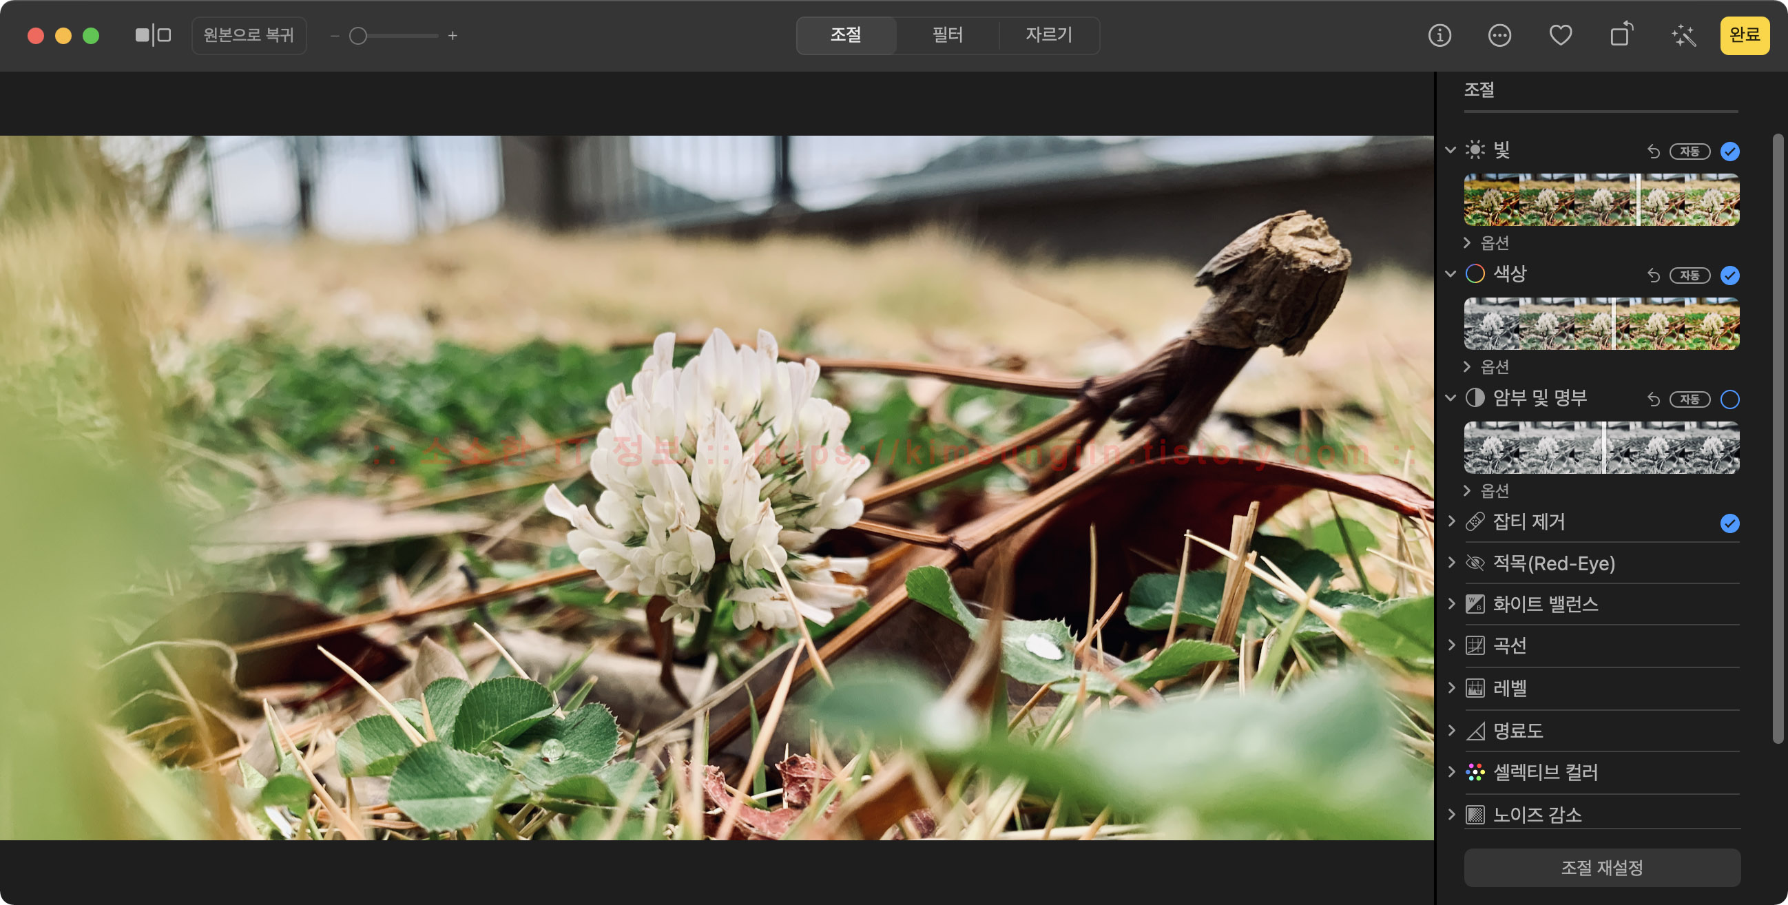The width and height of the screenshot is (1788, 905).
Task: Favorite the photo with the heart icon
Action: [x=1559, y=35]
